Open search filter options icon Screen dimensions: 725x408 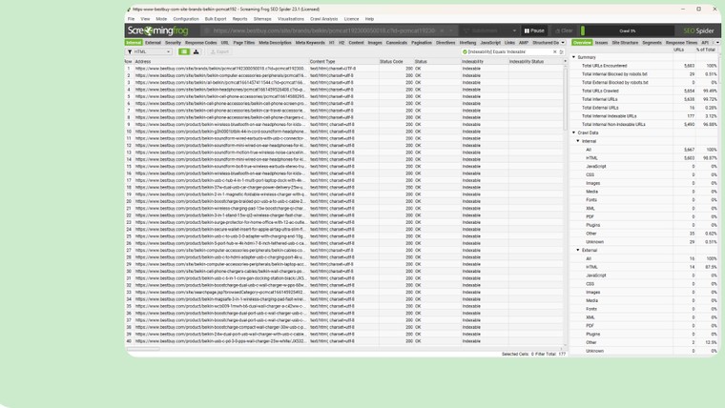tap(562, 51)
